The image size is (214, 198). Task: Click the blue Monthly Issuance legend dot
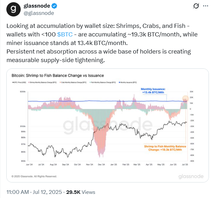tap(120, 82)
